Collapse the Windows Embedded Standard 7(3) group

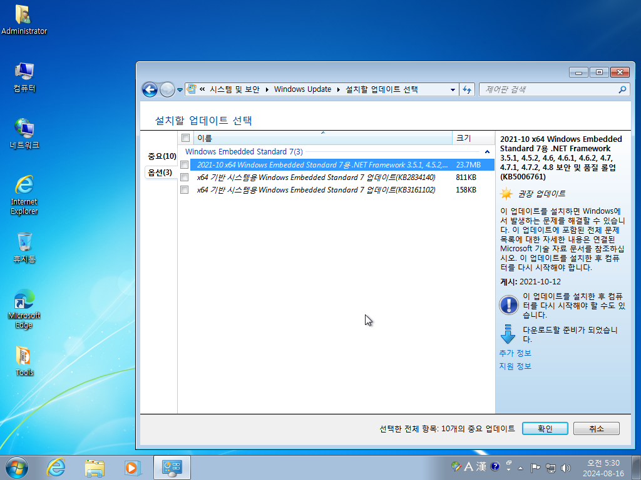[x=487, y=152]
